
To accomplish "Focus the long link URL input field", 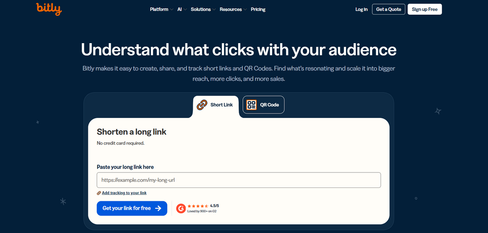I will [x=239, y=180].
